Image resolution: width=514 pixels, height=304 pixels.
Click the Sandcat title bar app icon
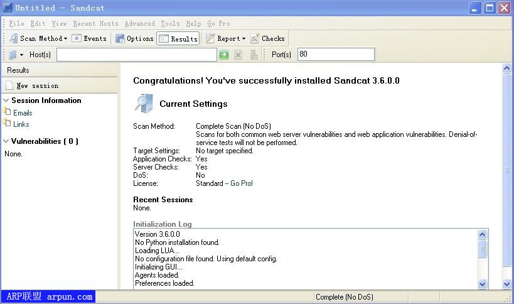(x=7, y=8)
